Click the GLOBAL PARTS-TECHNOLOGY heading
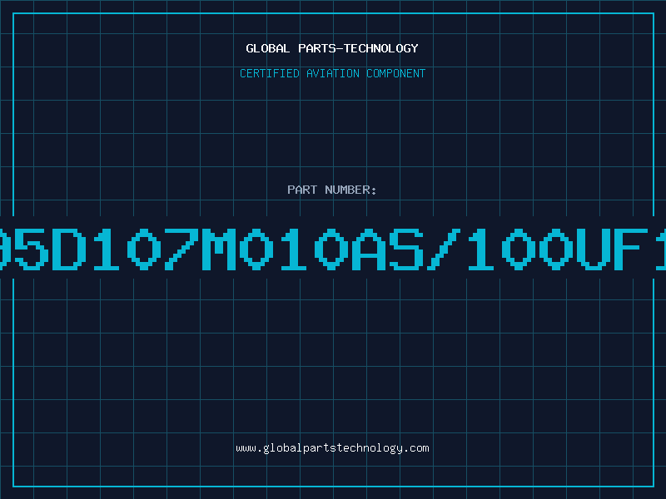Screen dimensions: 666x499 pyautogui.click(x=332, y=48)
